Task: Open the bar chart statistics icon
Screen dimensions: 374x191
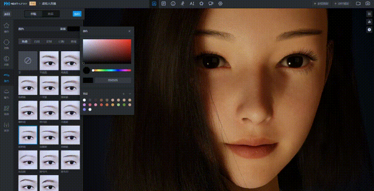Action: tap(369, 22)
